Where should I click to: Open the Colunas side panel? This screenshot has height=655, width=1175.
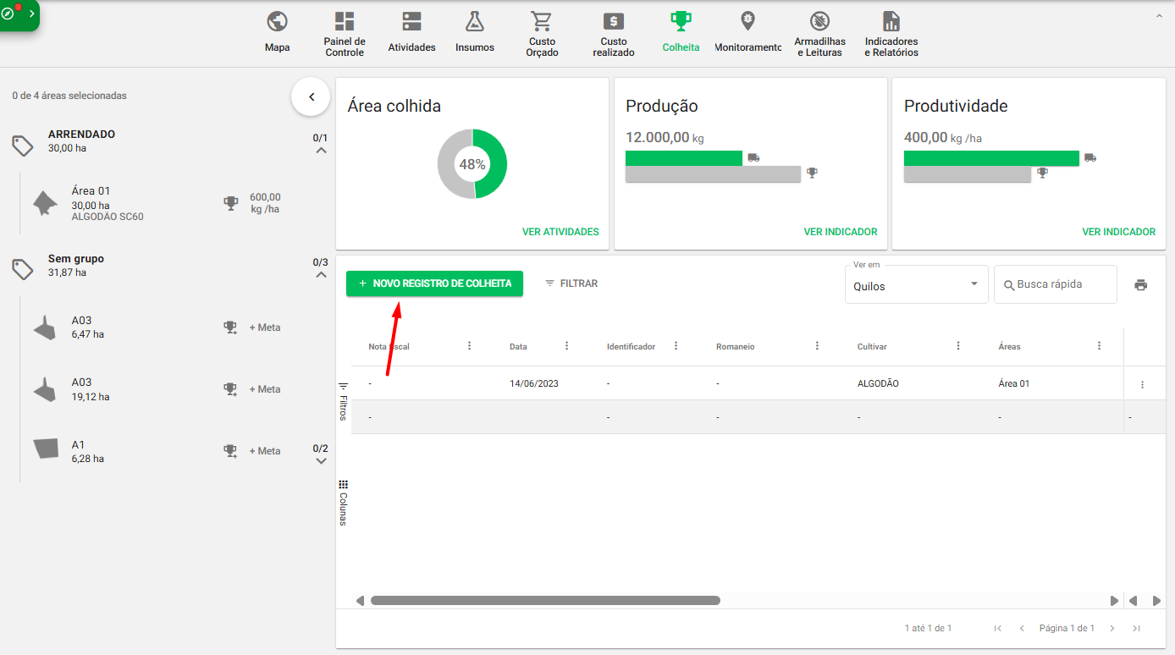343,503
